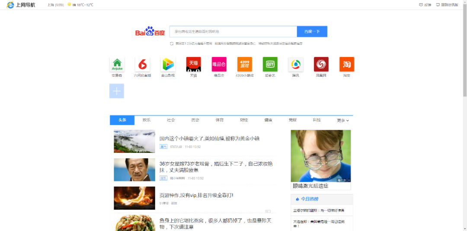Image resolution: width=467 pixels, height=231 pixels.
Task: Open the 36岁女星嫁73岁老戏骨 article headline
Action: (x=216, y=167)
